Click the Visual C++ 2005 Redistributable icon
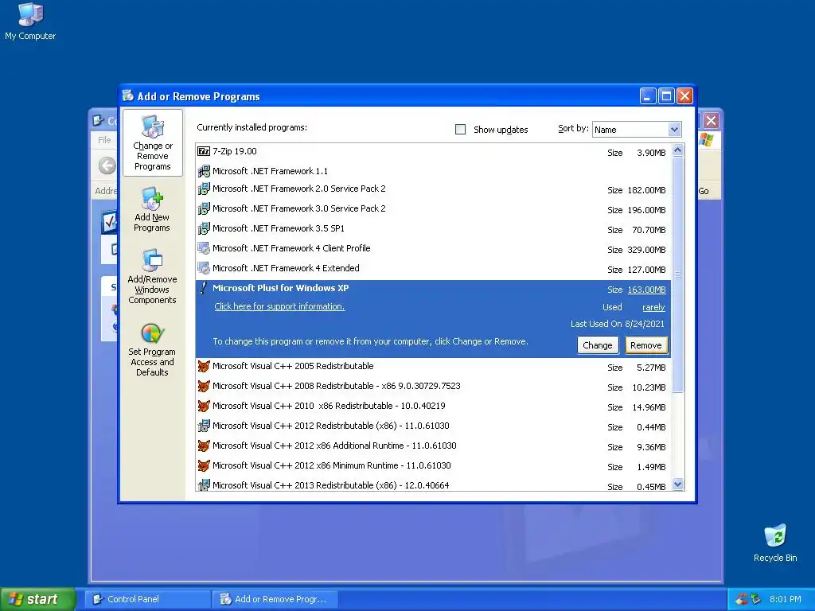Screen dimensions: 815x611 click(x=204, y=366)
